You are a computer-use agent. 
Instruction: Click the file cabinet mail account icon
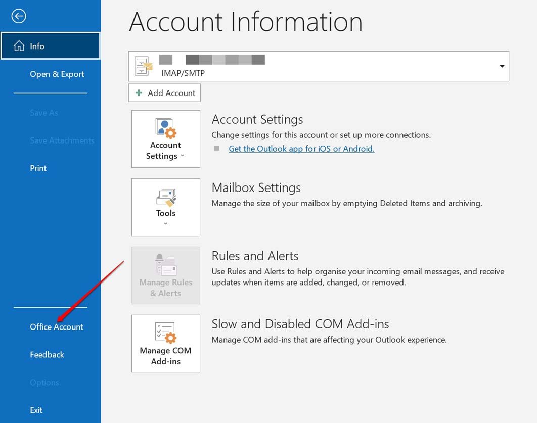143,66
